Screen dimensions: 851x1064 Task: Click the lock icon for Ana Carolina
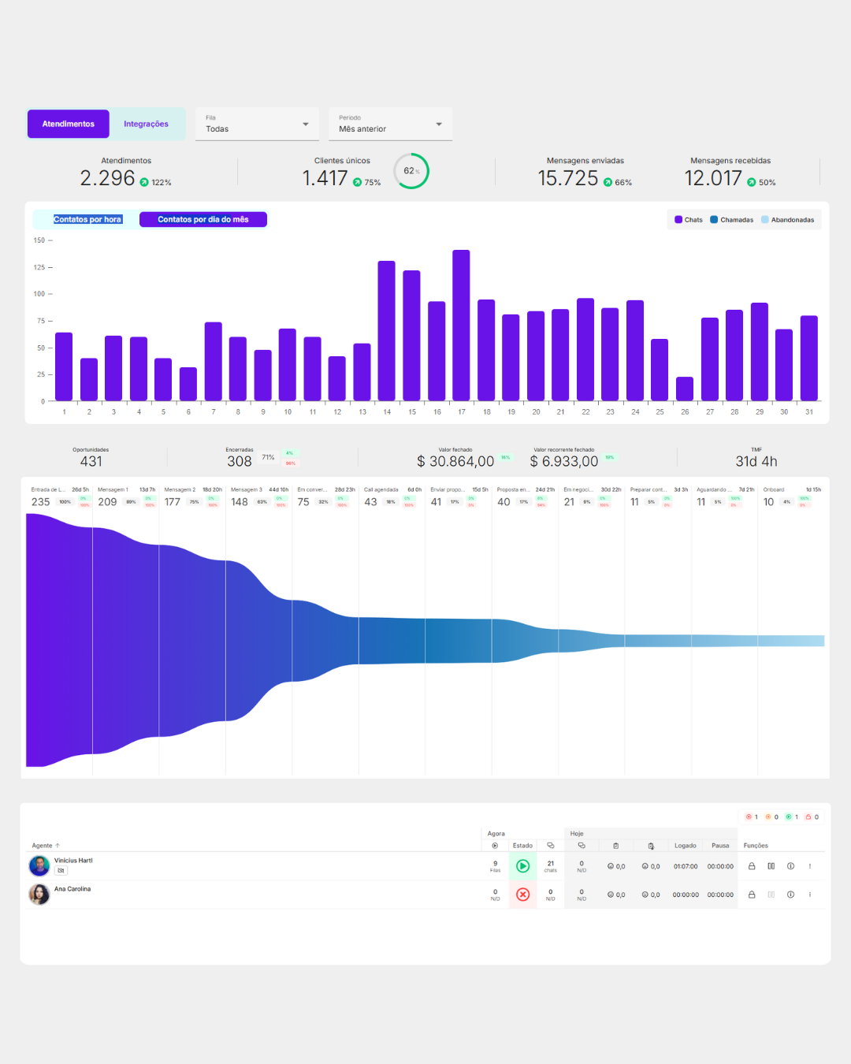(x=752, y=895)
